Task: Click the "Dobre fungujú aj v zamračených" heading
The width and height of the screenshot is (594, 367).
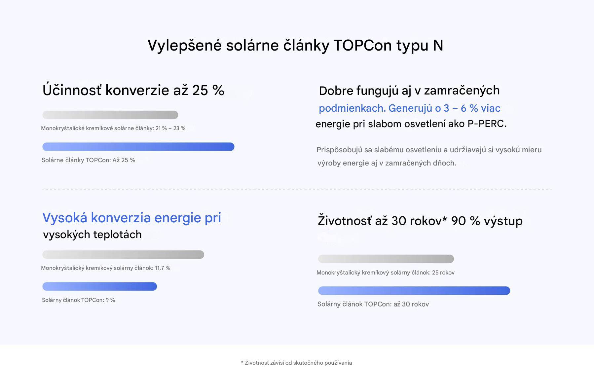Action: click(x=409, y=91)
